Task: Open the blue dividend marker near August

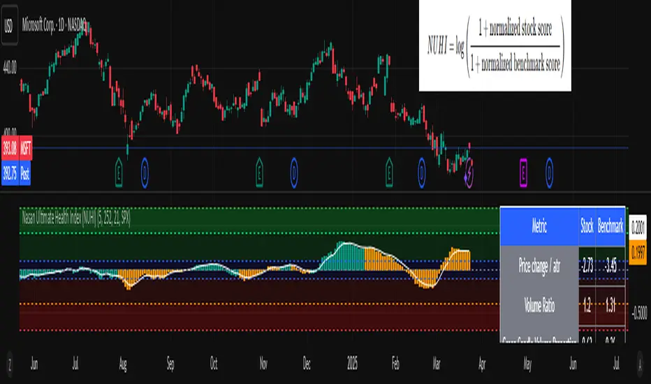Action: (x=145, y=172)
